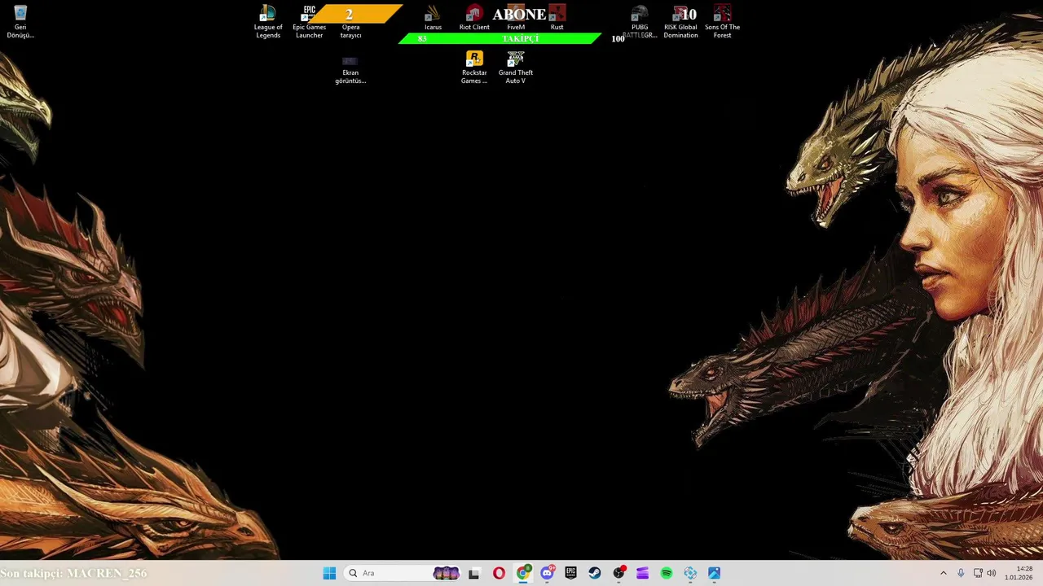1043x586 pixels.
Task: Open Steam from the taskbar
Action: pyautogui.click(x=595, y=573)
